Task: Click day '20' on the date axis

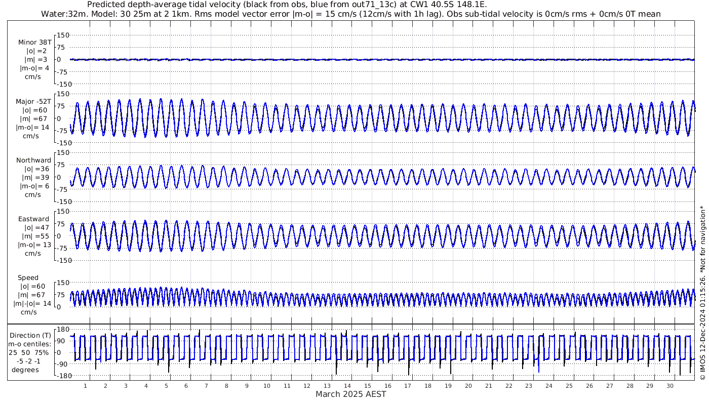Action: point(468,386)
